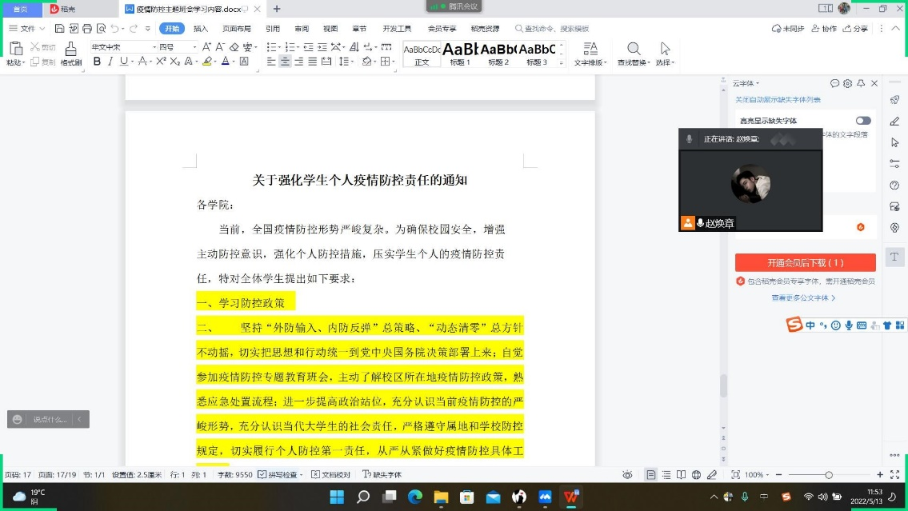Click the command search box (查找命令、搜索模板)

[x=557, y=29]
